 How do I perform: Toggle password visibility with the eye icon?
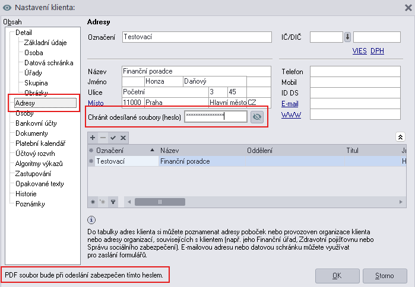[256, 117]
